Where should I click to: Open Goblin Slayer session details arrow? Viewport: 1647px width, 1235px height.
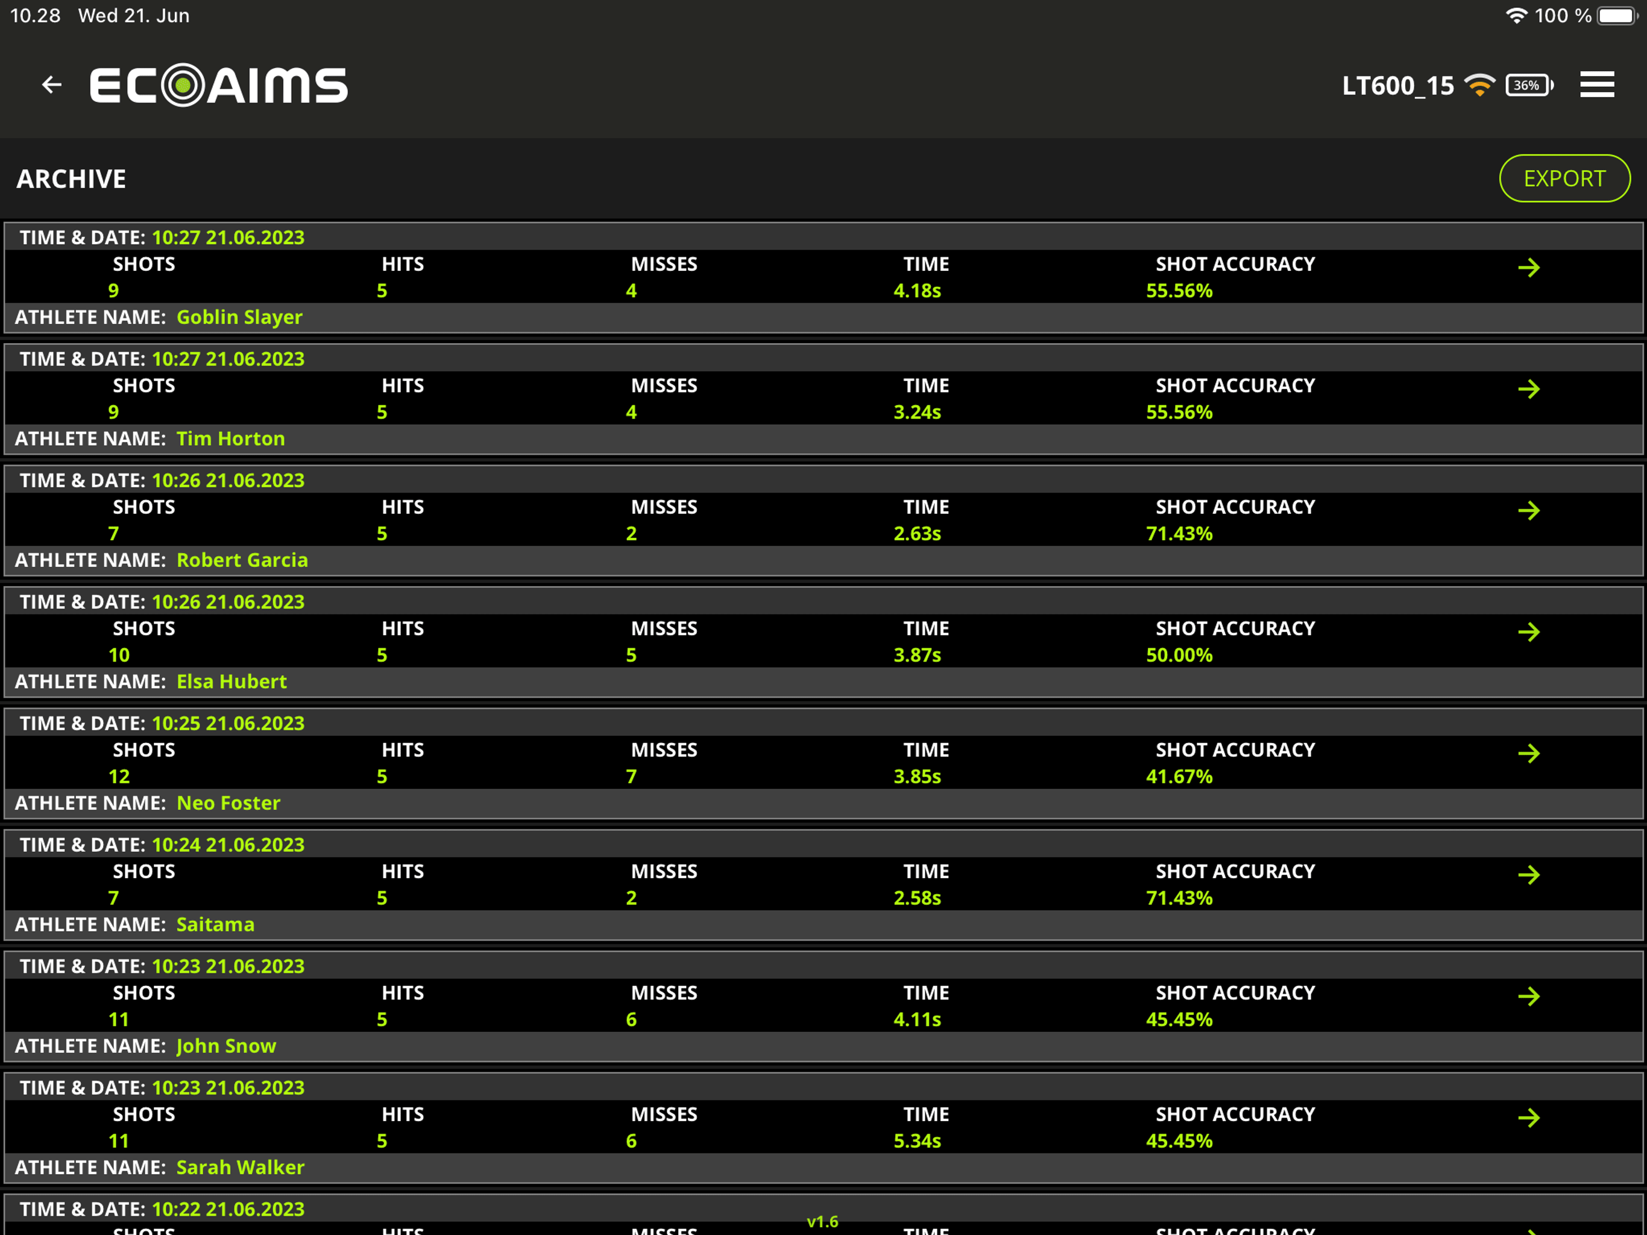click(1529, 267)
